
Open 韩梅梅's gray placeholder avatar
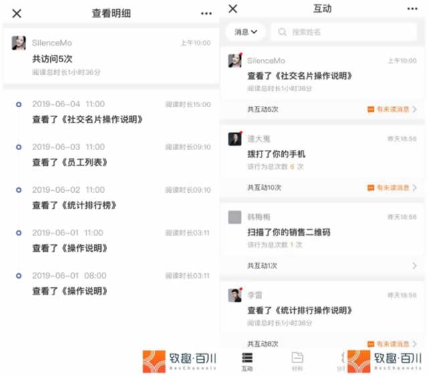click(x=235, y=217)
